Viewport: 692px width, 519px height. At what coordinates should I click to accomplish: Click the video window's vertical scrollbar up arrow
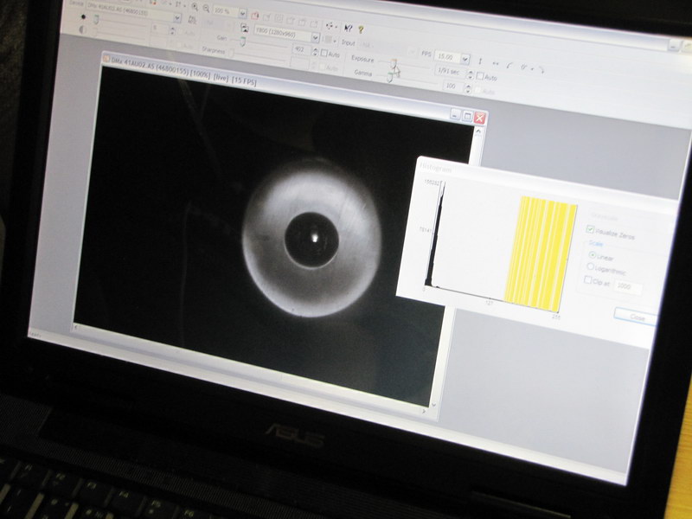(478, 131)
